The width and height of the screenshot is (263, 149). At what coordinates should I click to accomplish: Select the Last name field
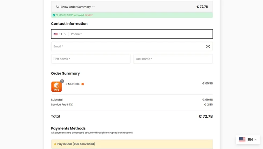(x=173, y=59)
